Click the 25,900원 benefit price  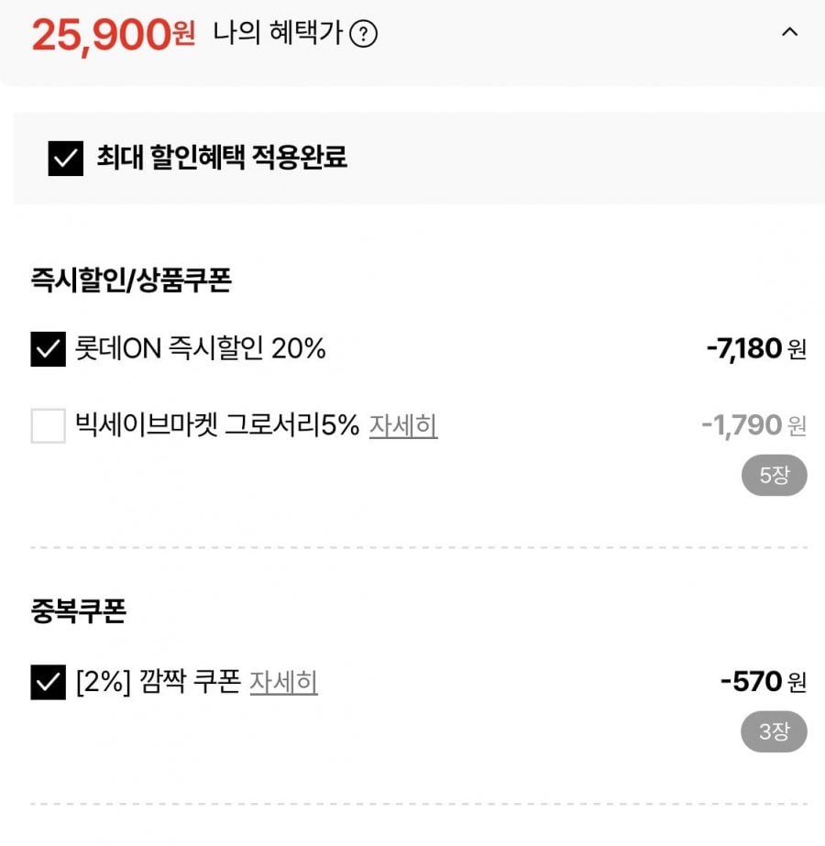coord(114,35)
